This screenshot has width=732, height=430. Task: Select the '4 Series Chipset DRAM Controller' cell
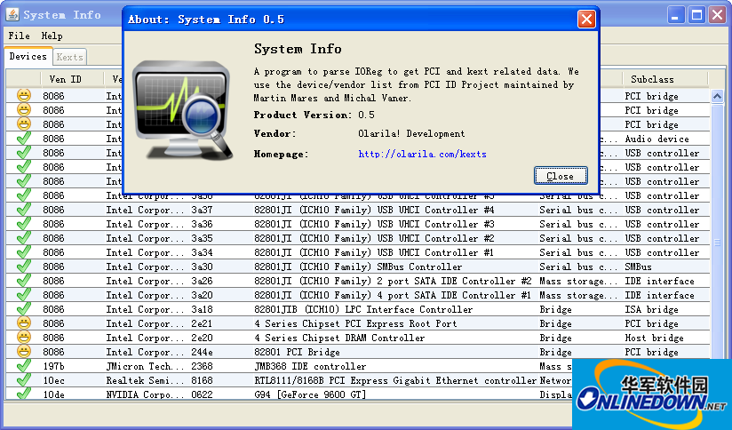(x=339, y=338)
